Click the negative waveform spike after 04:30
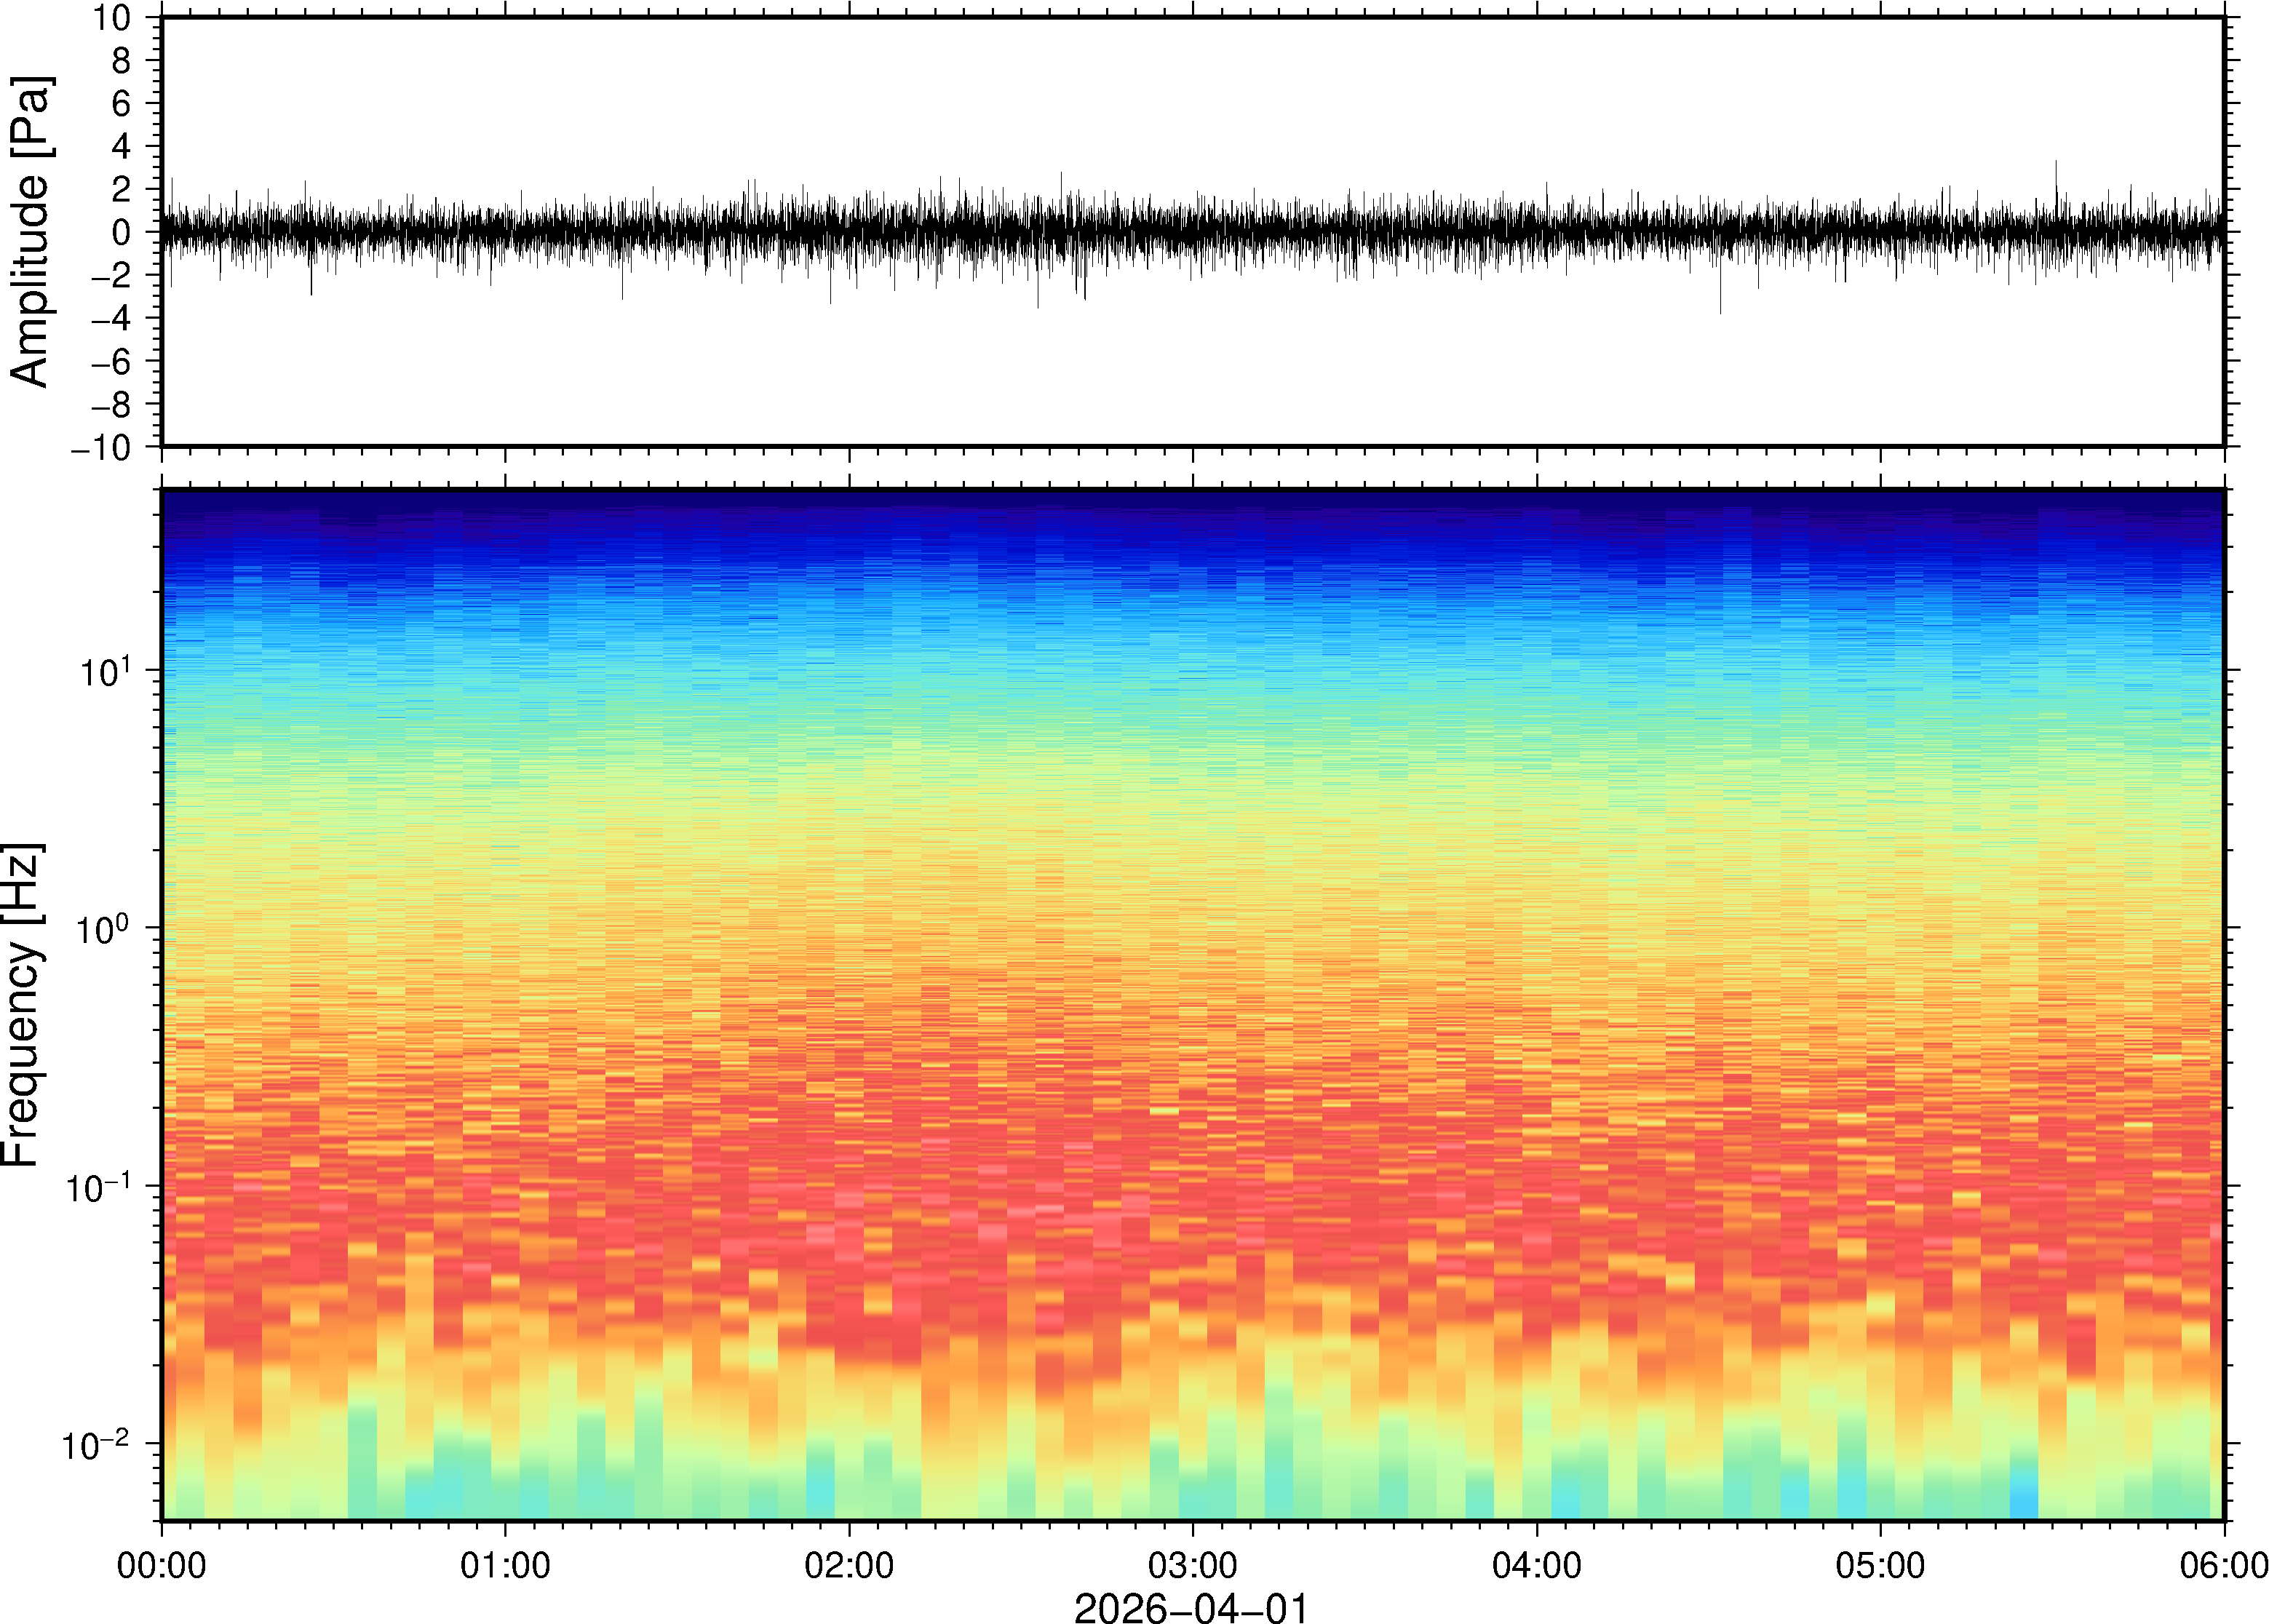Image resolution: width=2269 pixels, height=1624 pixels. (x=1720, y=300)
